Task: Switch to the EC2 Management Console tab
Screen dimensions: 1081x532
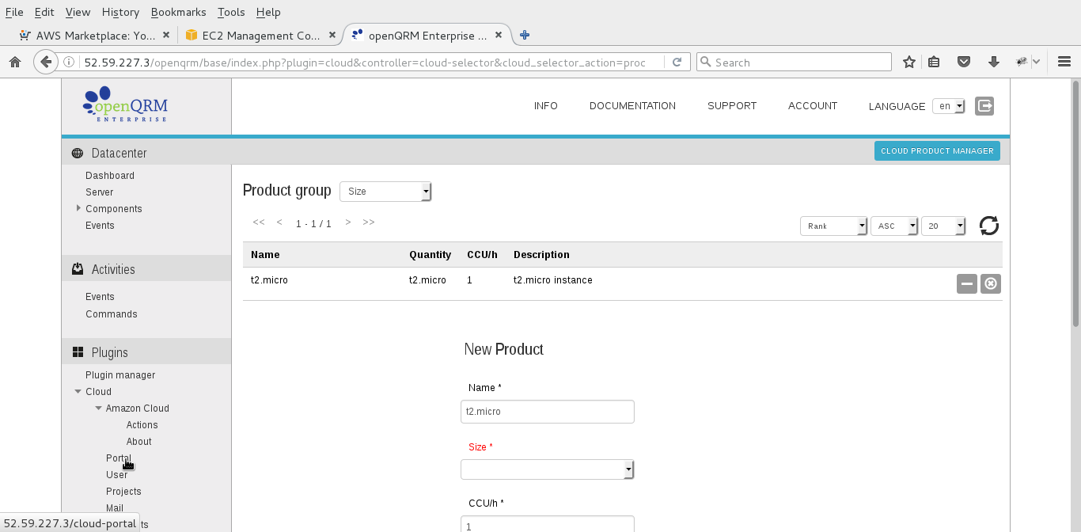Action: [x=261, y=35]
